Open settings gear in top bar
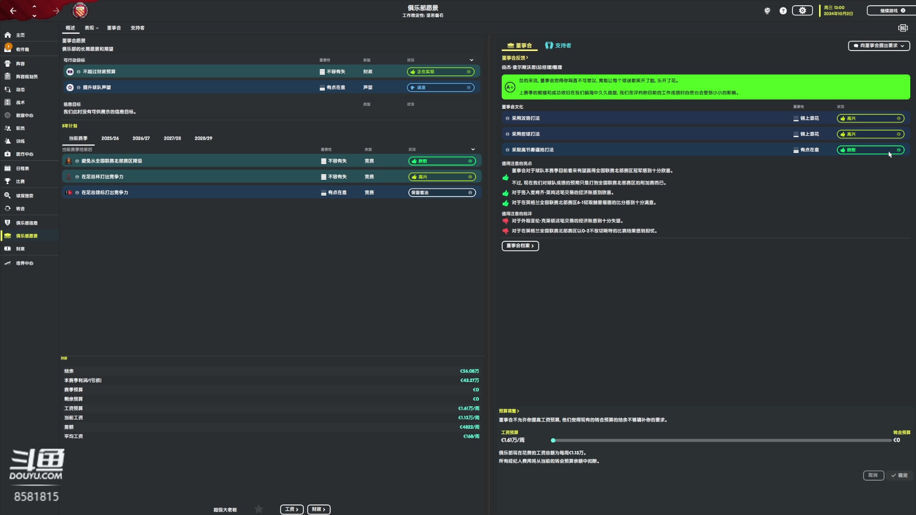 (x=802, y=10)
